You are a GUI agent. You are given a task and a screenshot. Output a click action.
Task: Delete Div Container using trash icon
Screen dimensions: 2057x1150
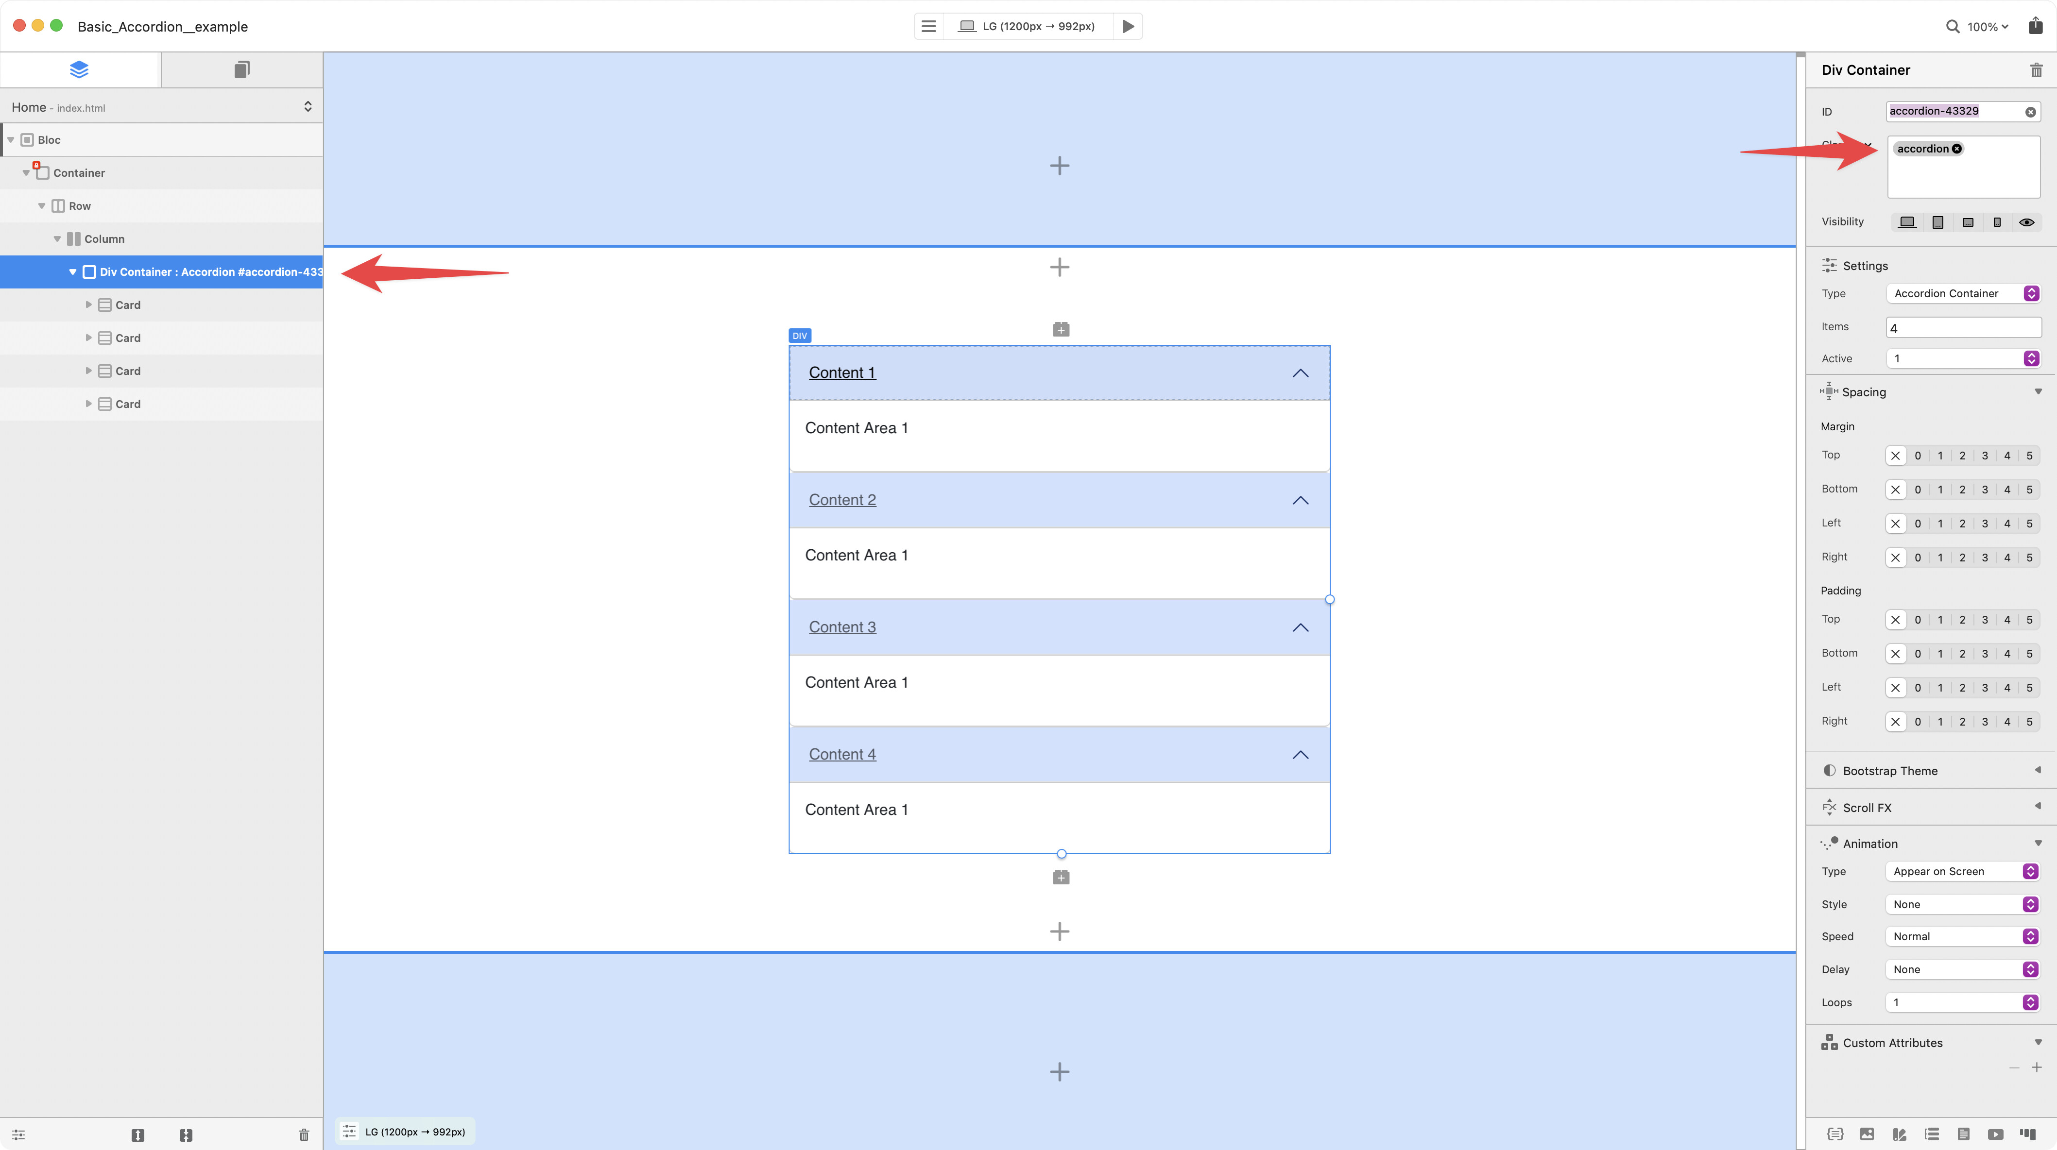[x=2036, y=70]
